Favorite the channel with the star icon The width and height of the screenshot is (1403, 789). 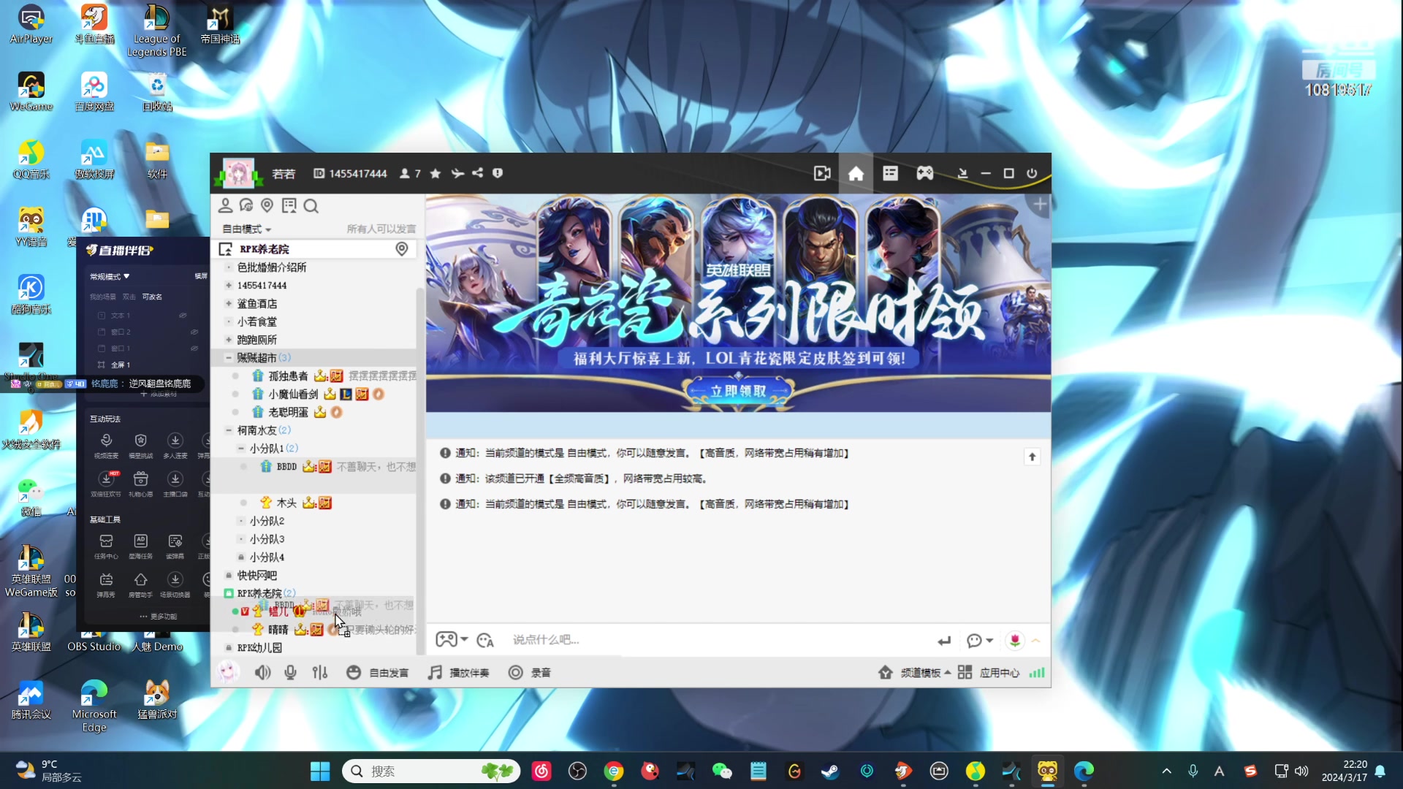(x=436, y=173)
